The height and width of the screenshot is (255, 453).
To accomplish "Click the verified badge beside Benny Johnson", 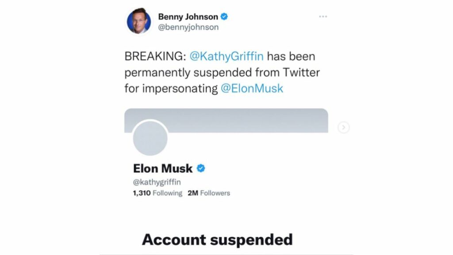I will 224,17.
